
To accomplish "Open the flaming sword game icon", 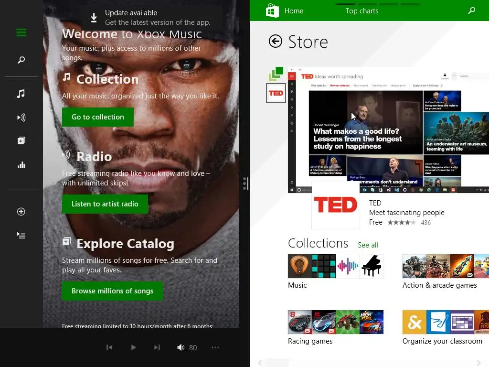I will click(x=462, y=266).
